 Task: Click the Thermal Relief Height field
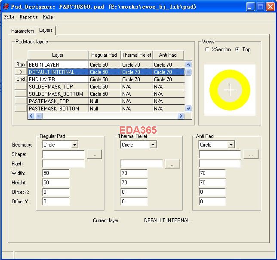(x=134, y=183)
